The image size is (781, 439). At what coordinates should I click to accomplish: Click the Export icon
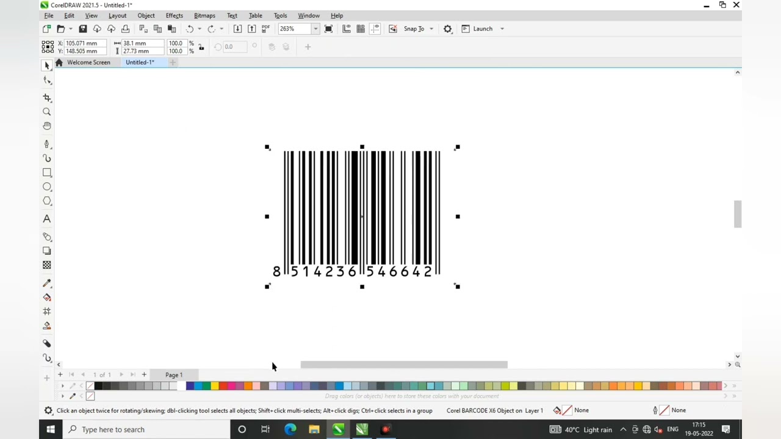(251, 29)
